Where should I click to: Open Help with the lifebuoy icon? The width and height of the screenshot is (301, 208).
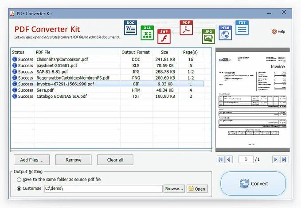[x=278, y=31]
